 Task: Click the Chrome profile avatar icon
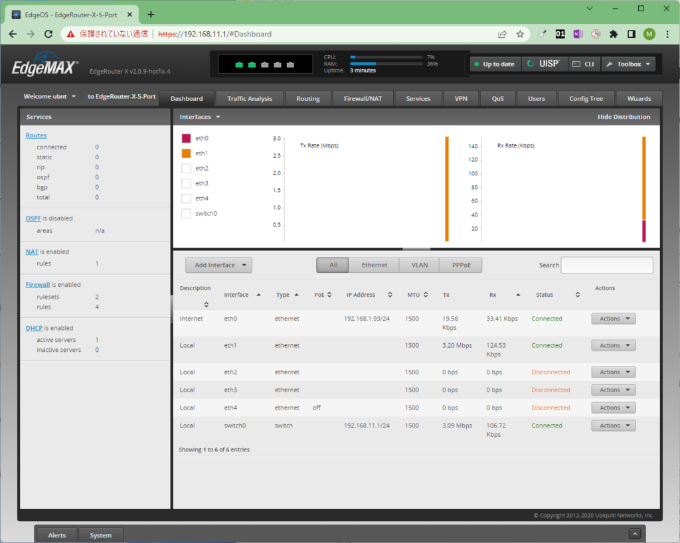(x=649, y=33)
